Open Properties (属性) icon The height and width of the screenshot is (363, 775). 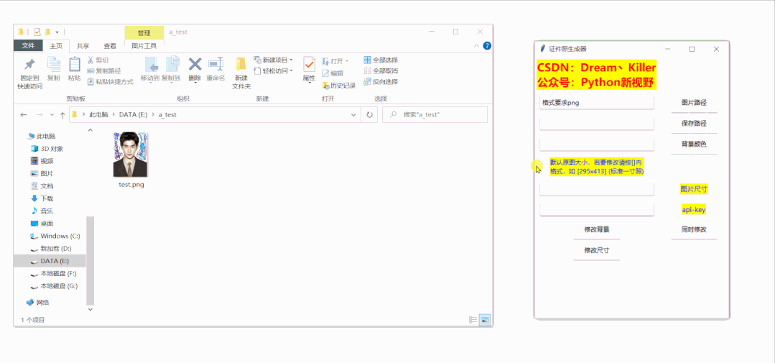coord(310,65)
